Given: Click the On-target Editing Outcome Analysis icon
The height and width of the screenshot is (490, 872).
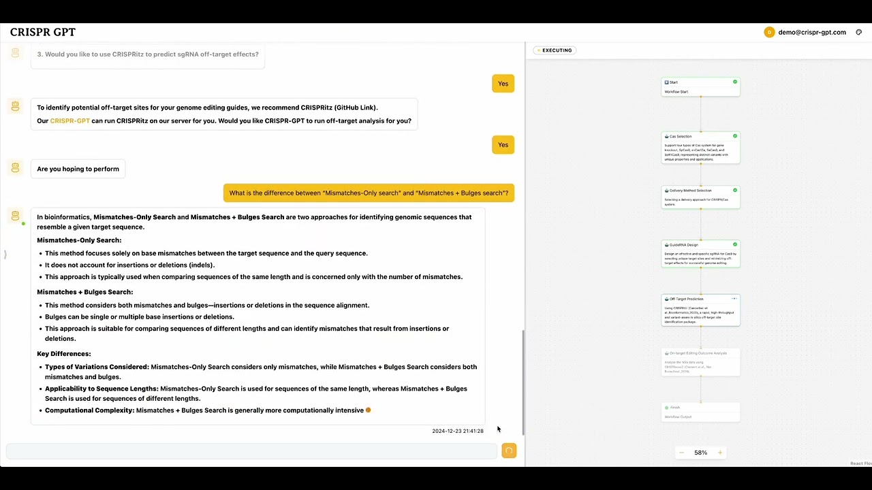Looking at the screenshot, I should pos(667,353).
